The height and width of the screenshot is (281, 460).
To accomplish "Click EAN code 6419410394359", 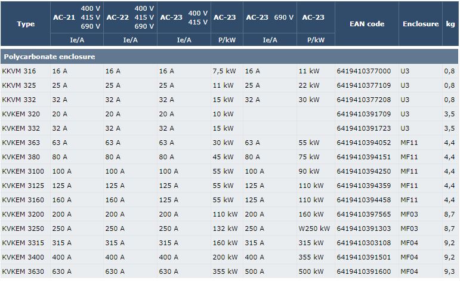I will [x=364, y=186].
